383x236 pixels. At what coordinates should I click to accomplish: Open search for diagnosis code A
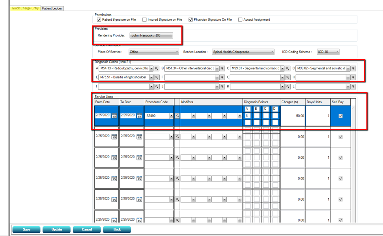(157, 69)
